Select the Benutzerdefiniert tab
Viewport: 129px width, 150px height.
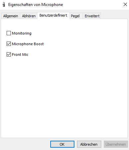pos(53,15)
